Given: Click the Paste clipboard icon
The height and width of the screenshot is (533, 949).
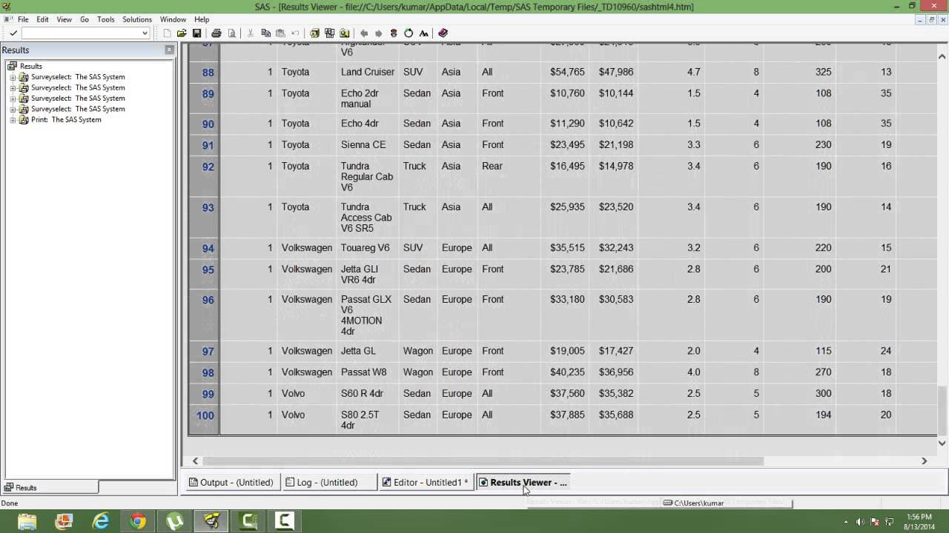Looking at the screenshot, I should click(x=280, y=33).
